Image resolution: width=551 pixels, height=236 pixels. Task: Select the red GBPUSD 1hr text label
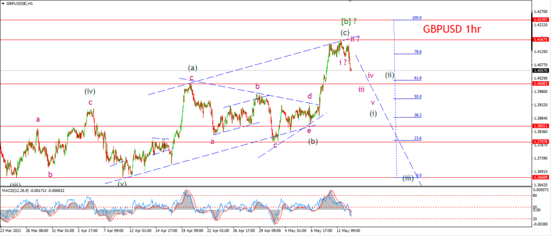tap(451, 30)
